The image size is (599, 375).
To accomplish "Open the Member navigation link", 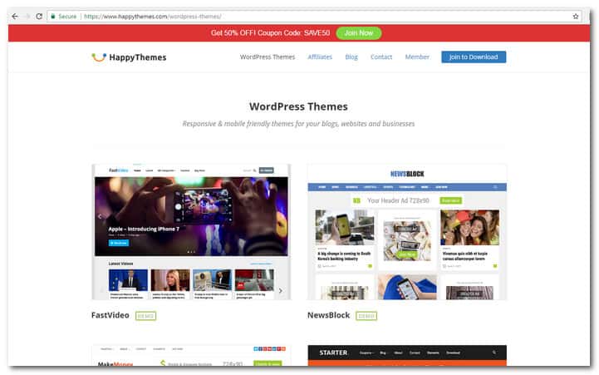I will pyautogui.click(x=417, y=57).
